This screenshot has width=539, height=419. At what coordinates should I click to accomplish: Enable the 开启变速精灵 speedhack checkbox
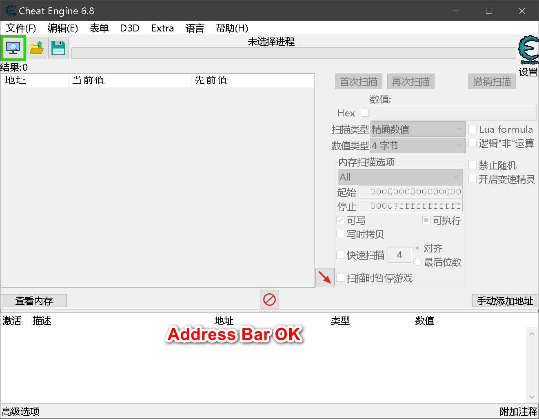tap(472, 179)
